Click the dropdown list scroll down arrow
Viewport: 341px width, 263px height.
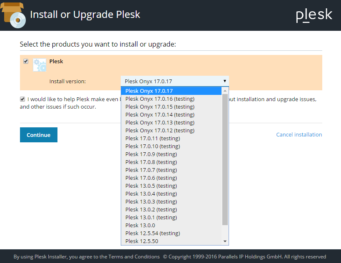point(225,241)
